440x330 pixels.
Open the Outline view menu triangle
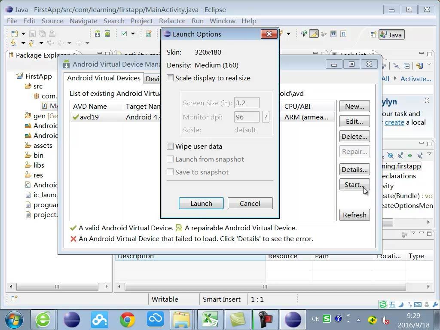click(x=429, y=154)
